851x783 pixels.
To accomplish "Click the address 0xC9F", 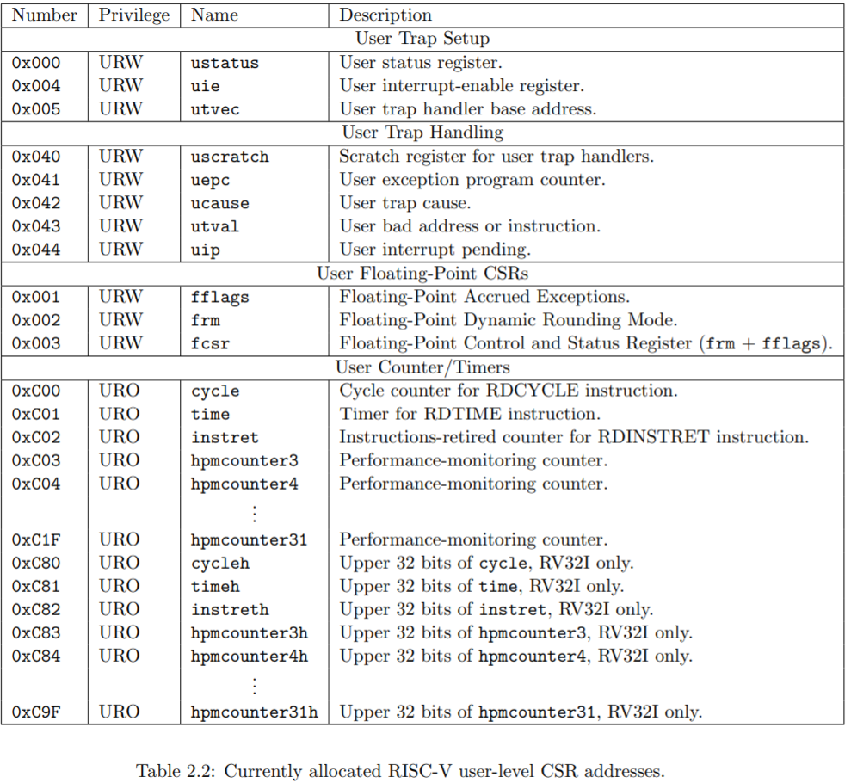I will click(36, 713).
